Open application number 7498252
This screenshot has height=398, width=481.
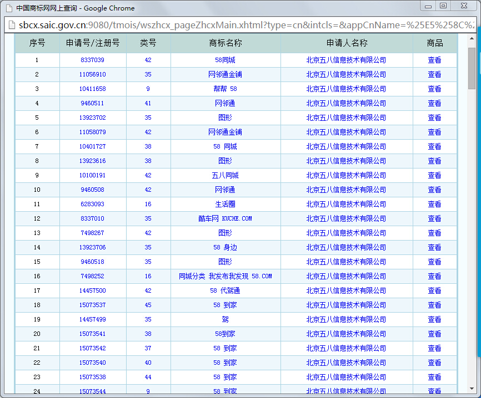click(92, 276)
